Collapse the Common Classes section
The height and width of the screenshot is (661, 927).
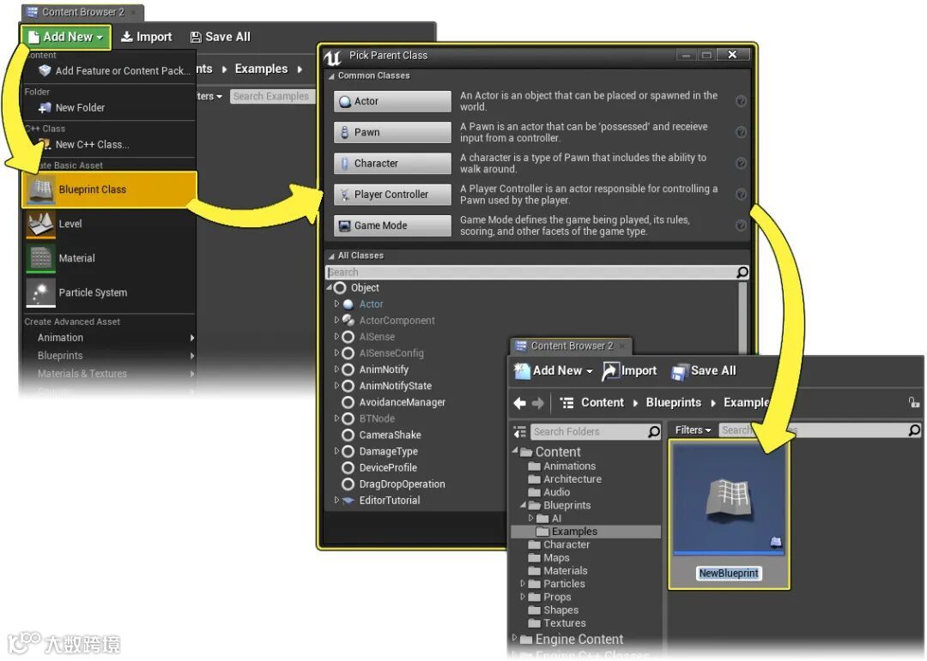point(331,76)
